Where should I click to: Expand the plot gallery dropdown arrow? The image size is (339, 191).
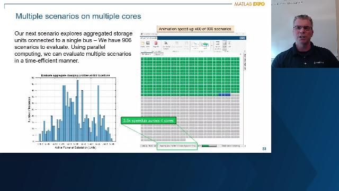(212, 45)
